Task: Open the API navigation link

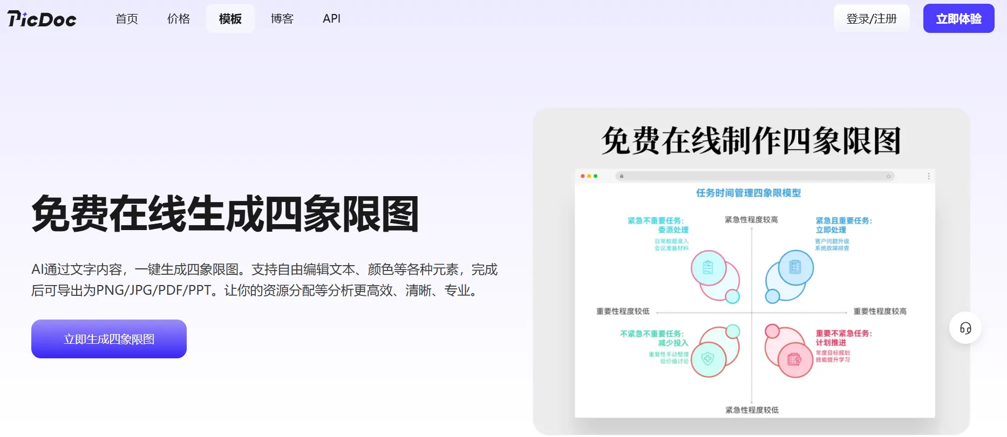Action: [x=331, y=19]
